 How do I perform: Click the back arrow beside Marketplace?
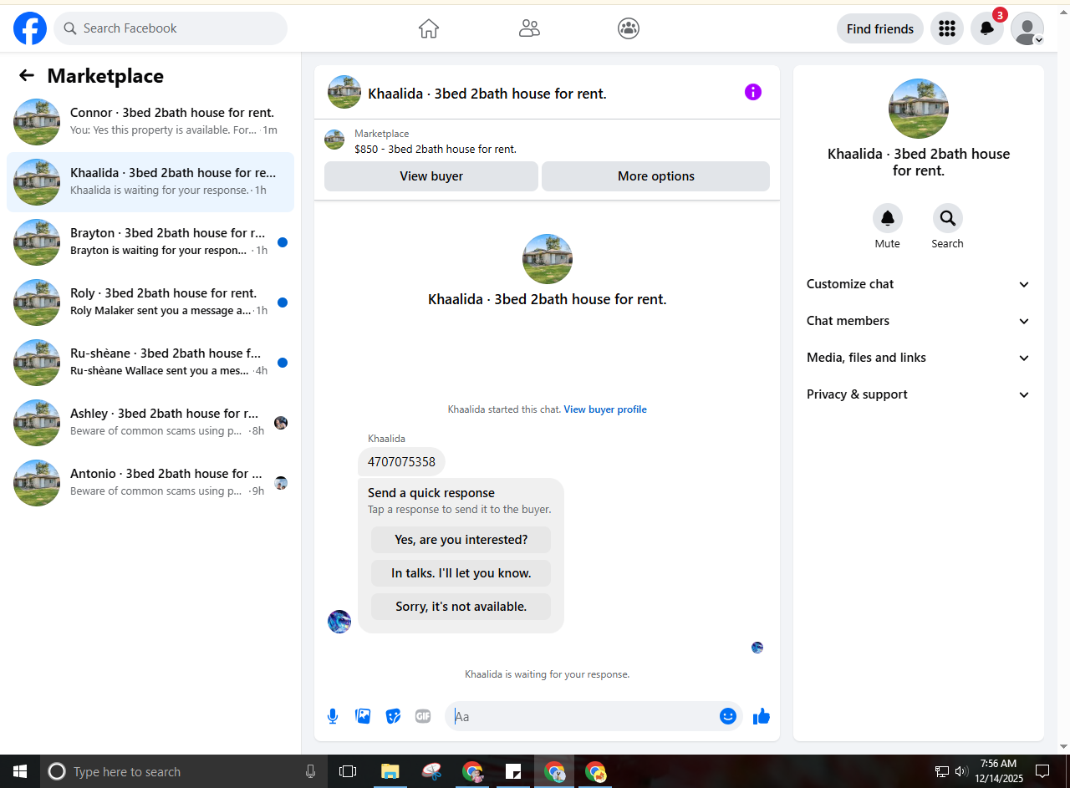(x=27, y=76)
